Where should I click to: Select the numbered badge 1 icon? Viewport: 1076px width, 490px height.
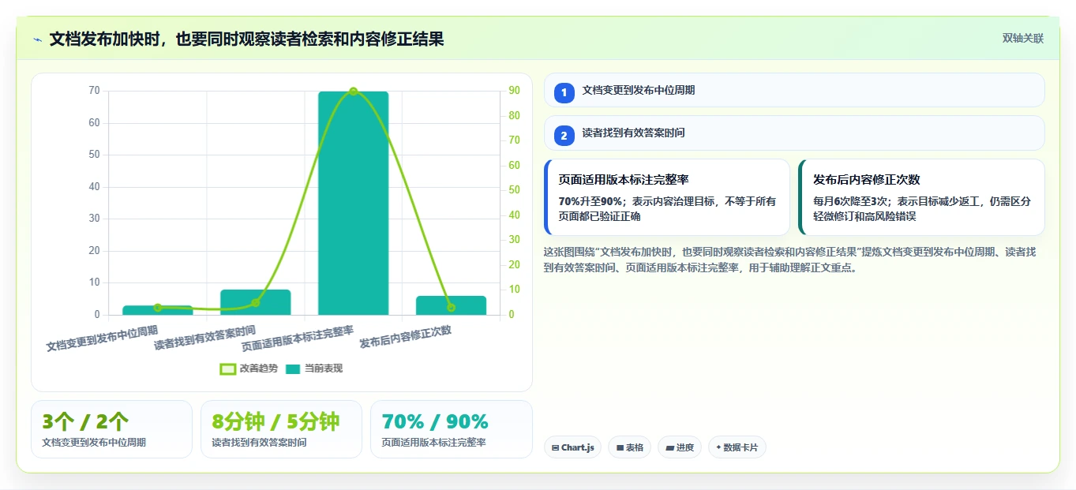tap(564, 93)
